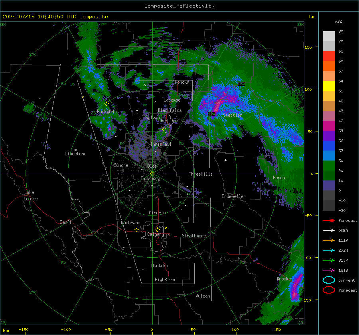This screenshot has height=335, width=359.
Task: Click the yellow diamond marker at Didsbury radar center
Action: (152, 174)
